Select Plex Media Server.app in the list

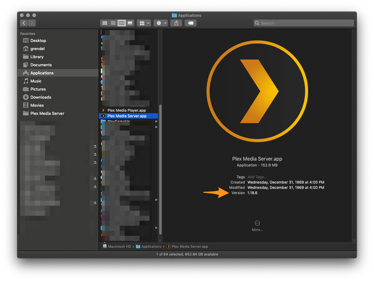128,116
